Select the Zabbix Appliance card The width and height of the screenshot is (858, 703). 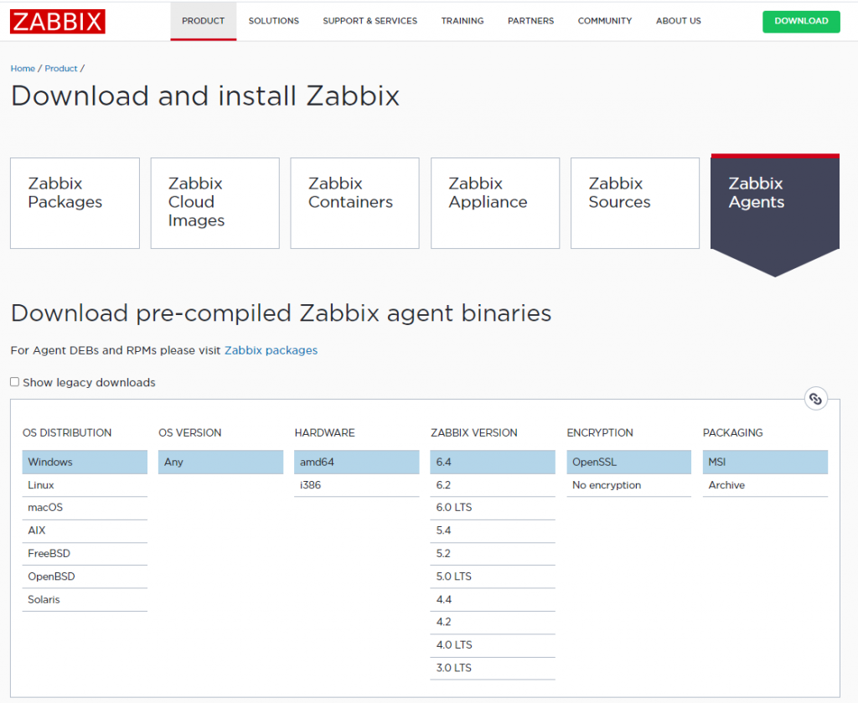point(495,203)
